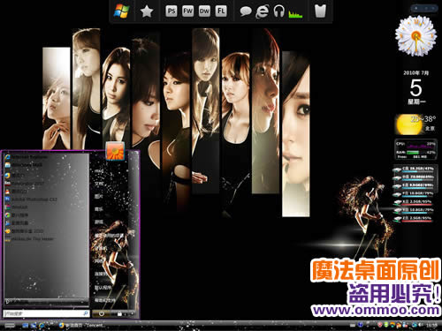Click the taskbar clock
This screenshot has width=442, height=331.
[431, 326]
